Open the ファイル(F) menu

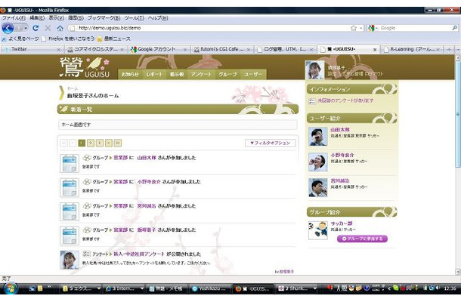pyautogui.click(x=14, y=17)
